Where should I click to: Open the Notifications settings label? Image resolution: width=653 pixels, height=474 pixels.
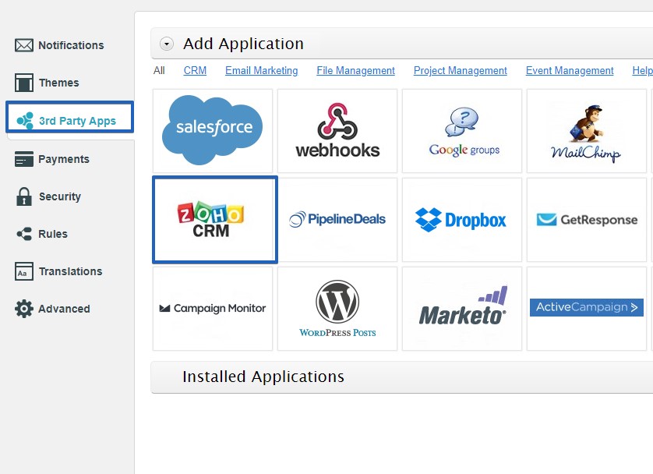coord(71,45)
